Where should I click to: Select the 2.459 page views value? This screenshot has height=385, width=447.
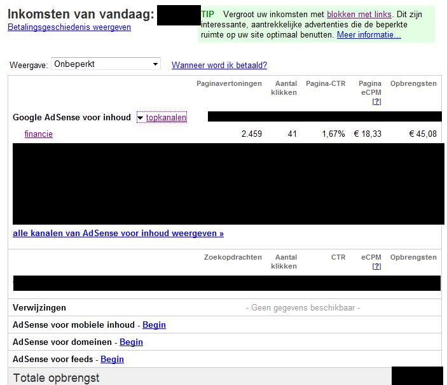(251, 134)
